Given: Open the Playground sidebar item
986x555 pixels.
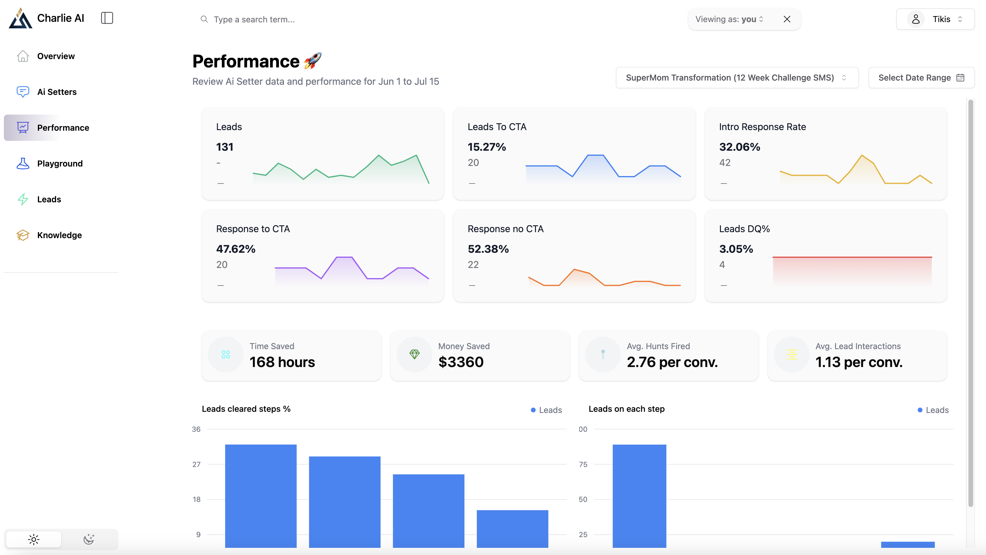Looking at the screenshot, I should click(x=60, y=164).
